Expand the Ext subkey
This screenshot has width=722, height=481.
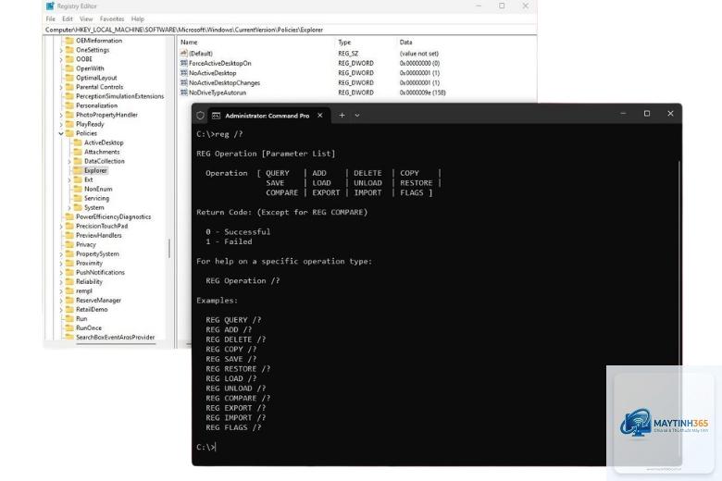pyautogui.click(x=69, y=180)
